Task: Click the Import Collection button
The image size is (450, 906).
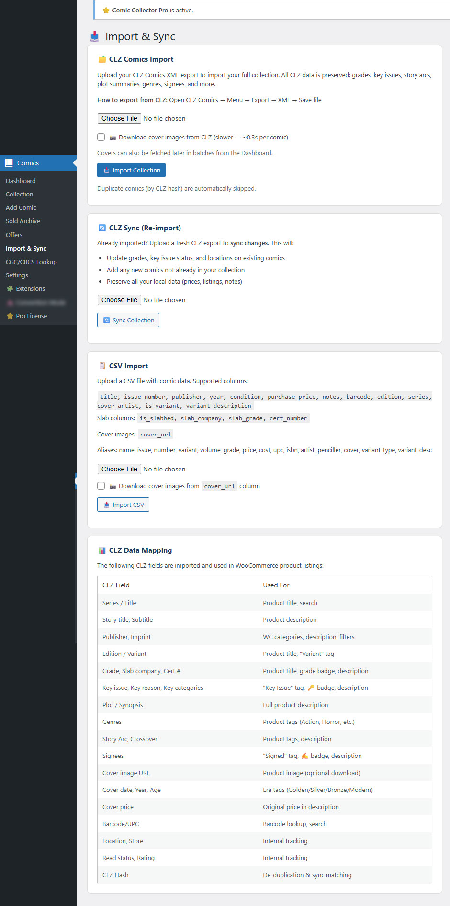Action: pos(131,171)
